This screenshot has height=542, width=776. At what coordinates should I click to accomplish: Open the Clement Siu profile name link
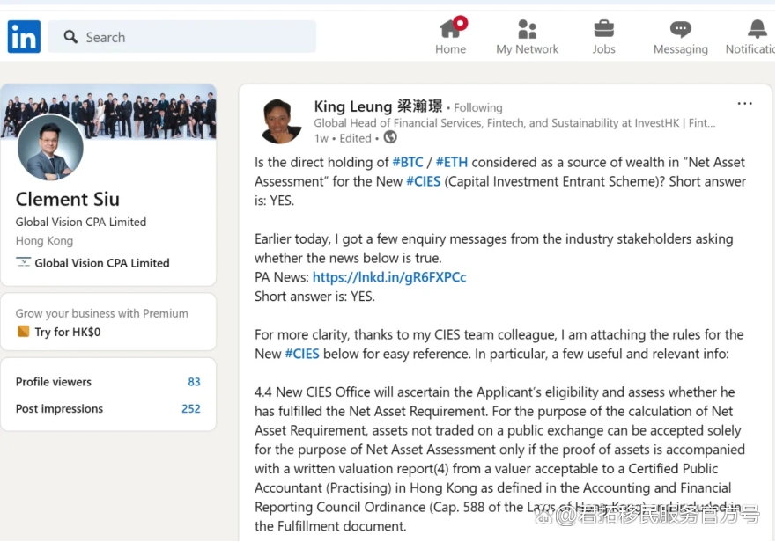(67, 199)
